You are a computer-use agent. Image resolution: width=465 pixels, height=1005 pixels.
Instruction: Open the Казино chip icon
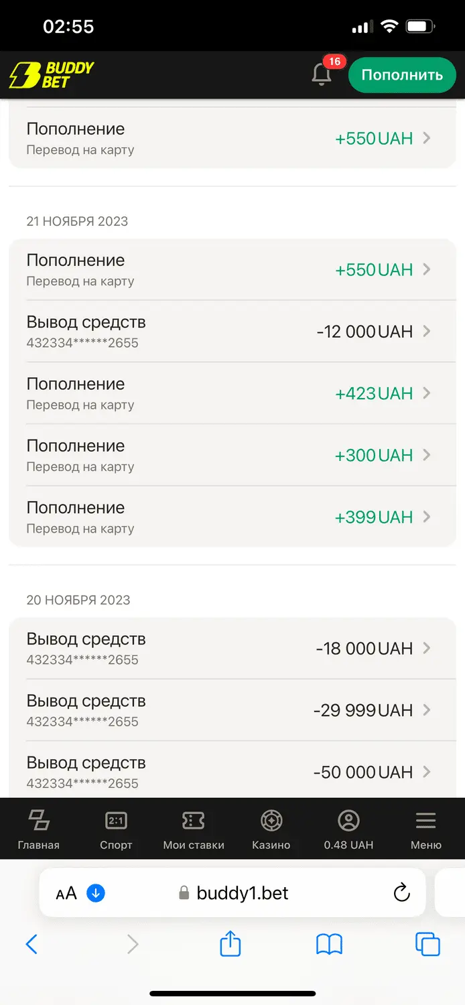tap(271, 821)
